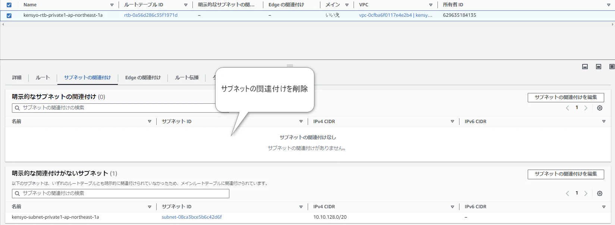Image resolution: width=615 pixels, height=225 pixels.
Task: Sort explicit associations by サブネット ID column arrow
Action: tap(301, 121)
